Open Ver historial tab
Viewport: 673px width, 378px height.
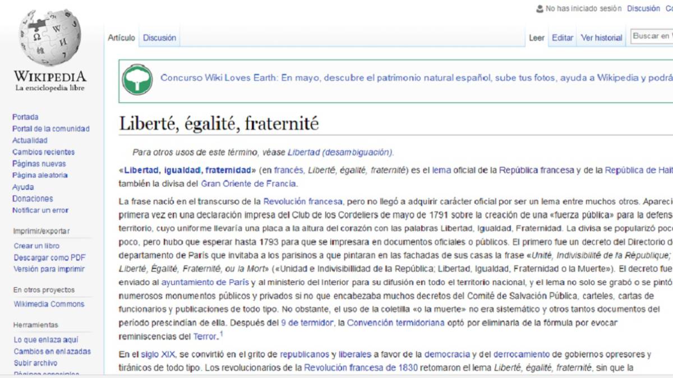(601, 38)
